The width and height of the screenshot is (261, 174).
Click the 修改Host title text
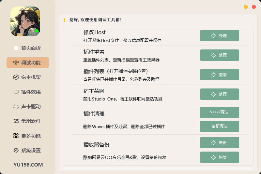pos(94,32)
